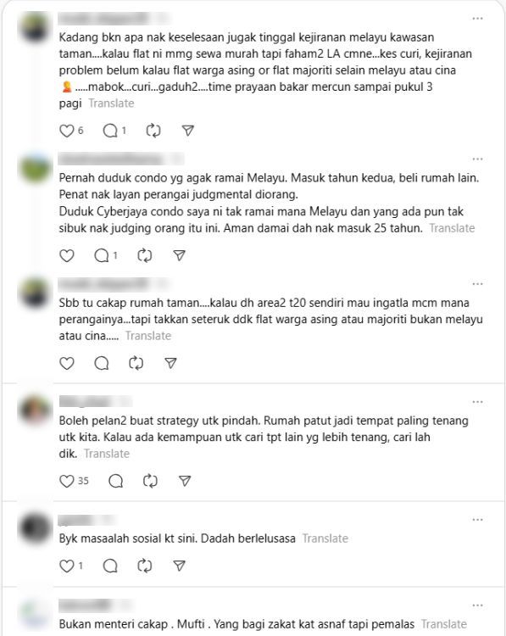Repost the Cyberjaya condo comment
The height and width of the screenshot is (636, 506).
[x=145, y=255]
